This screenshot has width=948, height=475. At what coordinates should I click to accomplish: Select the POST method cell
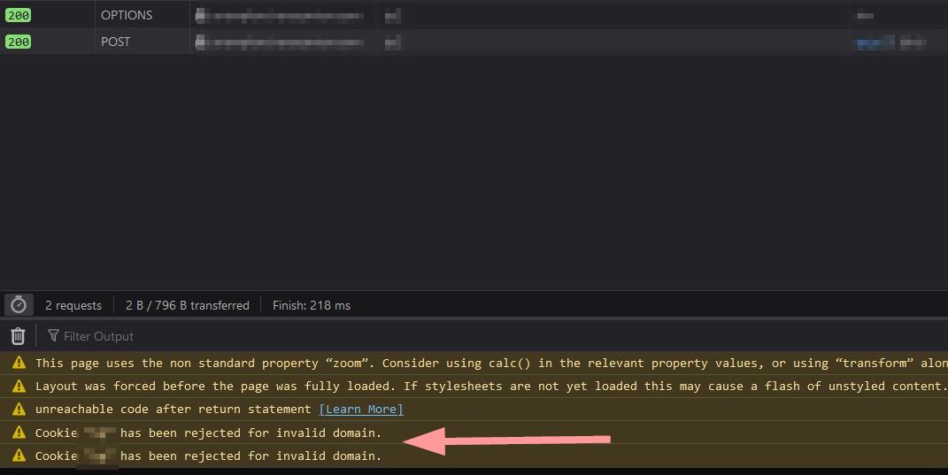(115, 42)
